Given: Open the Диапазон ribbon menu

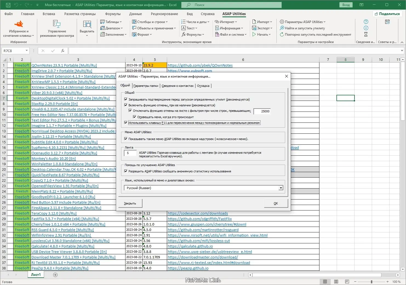Looking at the screenshot, I should [x=111, y=28].
